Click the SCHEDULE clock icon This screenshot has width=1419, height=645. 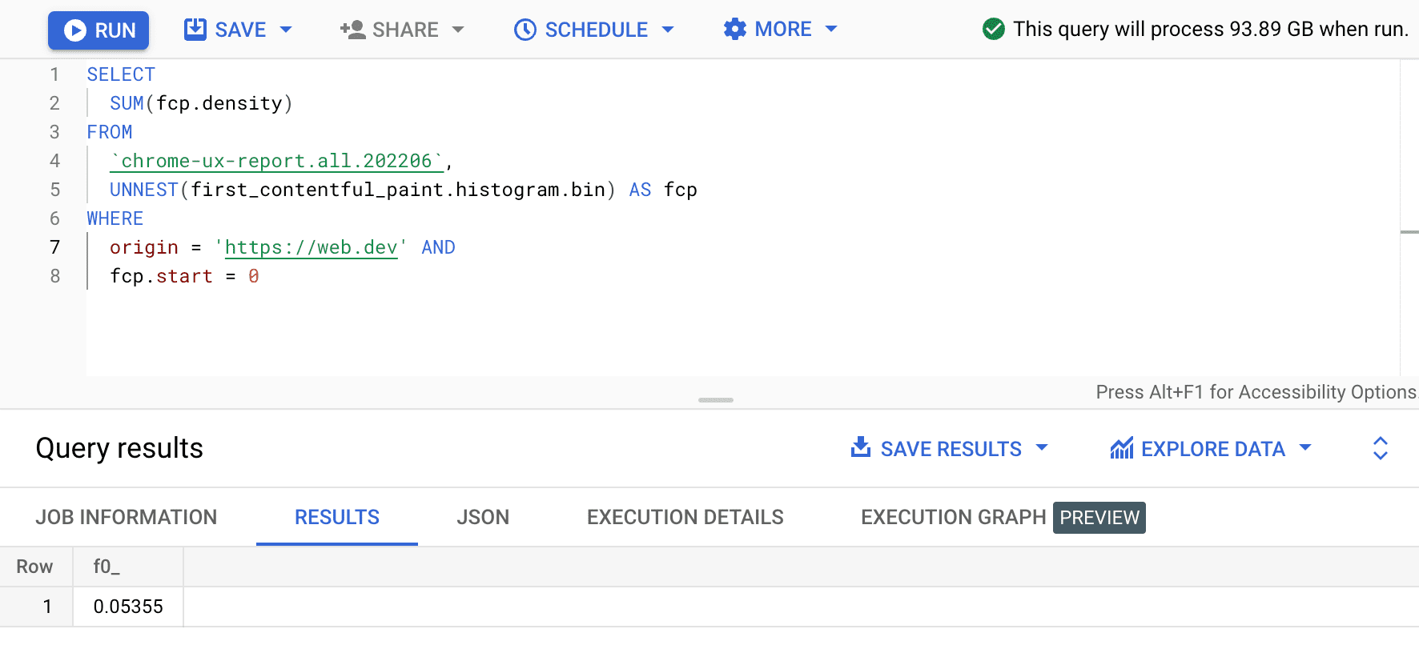(x=525, y=30)
